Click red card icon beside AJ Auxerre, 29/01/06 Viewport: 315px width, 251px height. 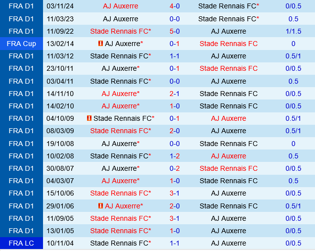tap(100, 206)
